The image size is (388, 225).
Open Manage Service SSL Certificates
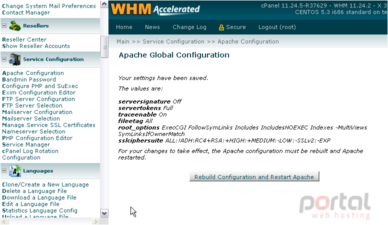tap(48, 125)
